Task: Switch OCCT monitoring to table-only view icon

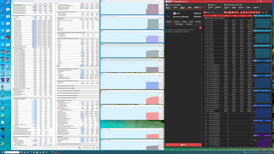Action: point(207,12)
